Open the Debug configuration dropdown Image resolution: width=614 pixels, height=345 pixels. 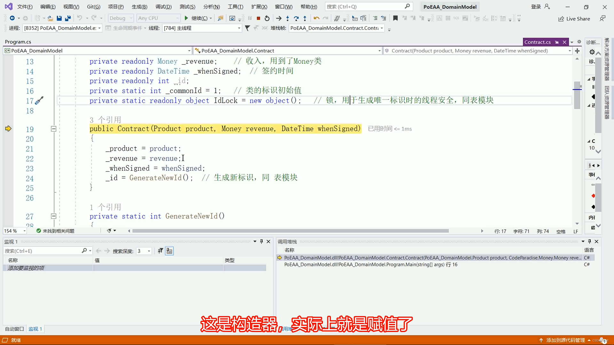[121, 18]
